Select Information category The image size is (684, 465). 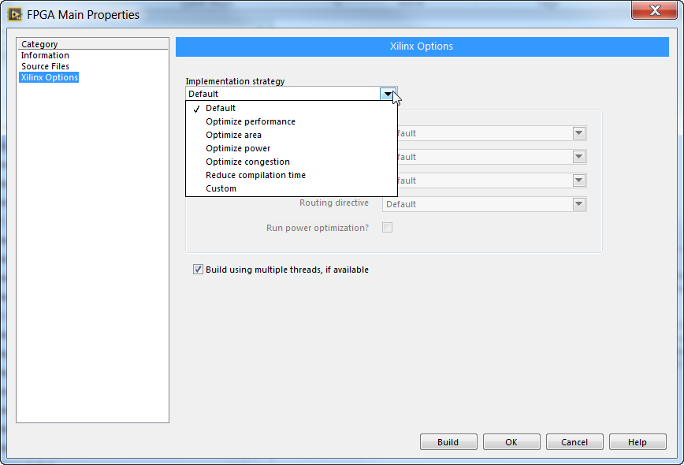coord(45,55)
